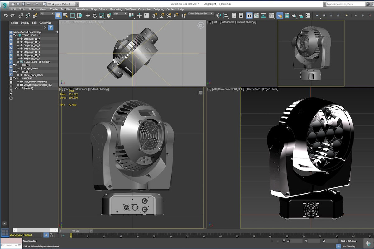374x249 pixels.
Task: Toggle Angle Snap on main toolbar
Action: [x=162, y=16]
